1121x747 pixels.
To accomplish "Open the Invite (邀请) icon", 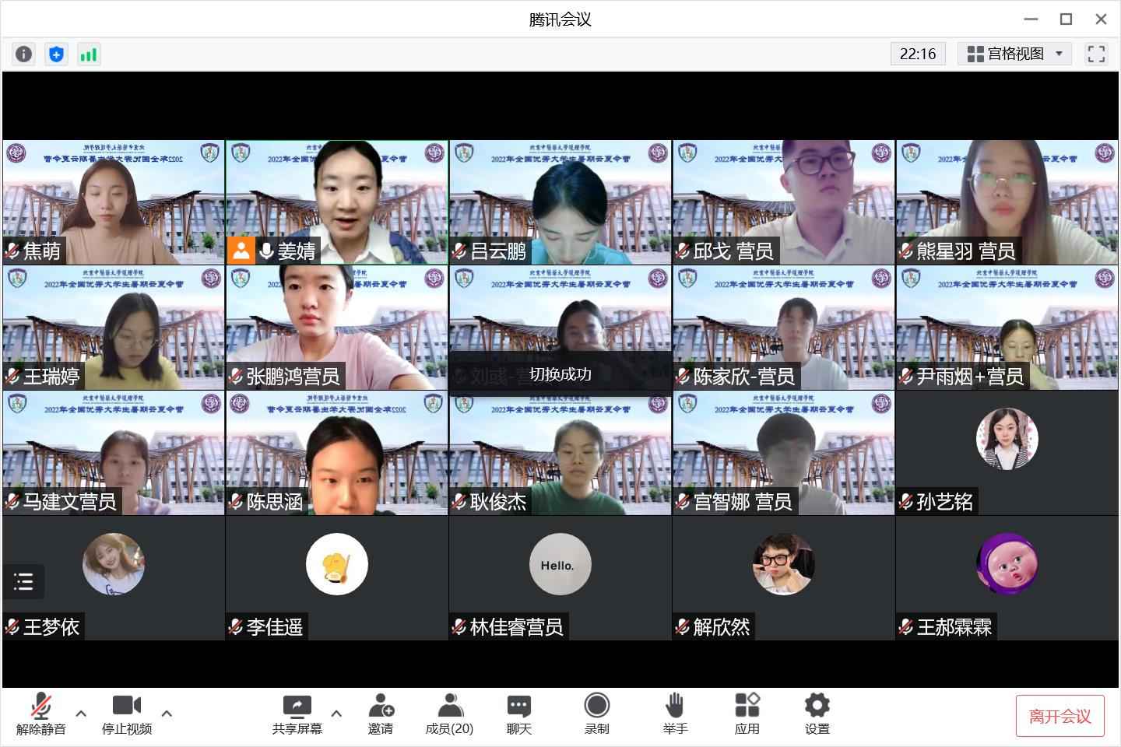I will coord(381,714).
